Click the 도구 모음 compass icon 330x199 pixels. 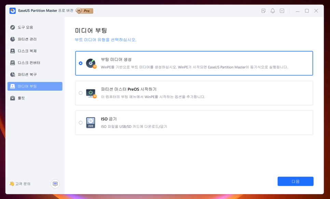pyautogui.click(x=13, y=27)
